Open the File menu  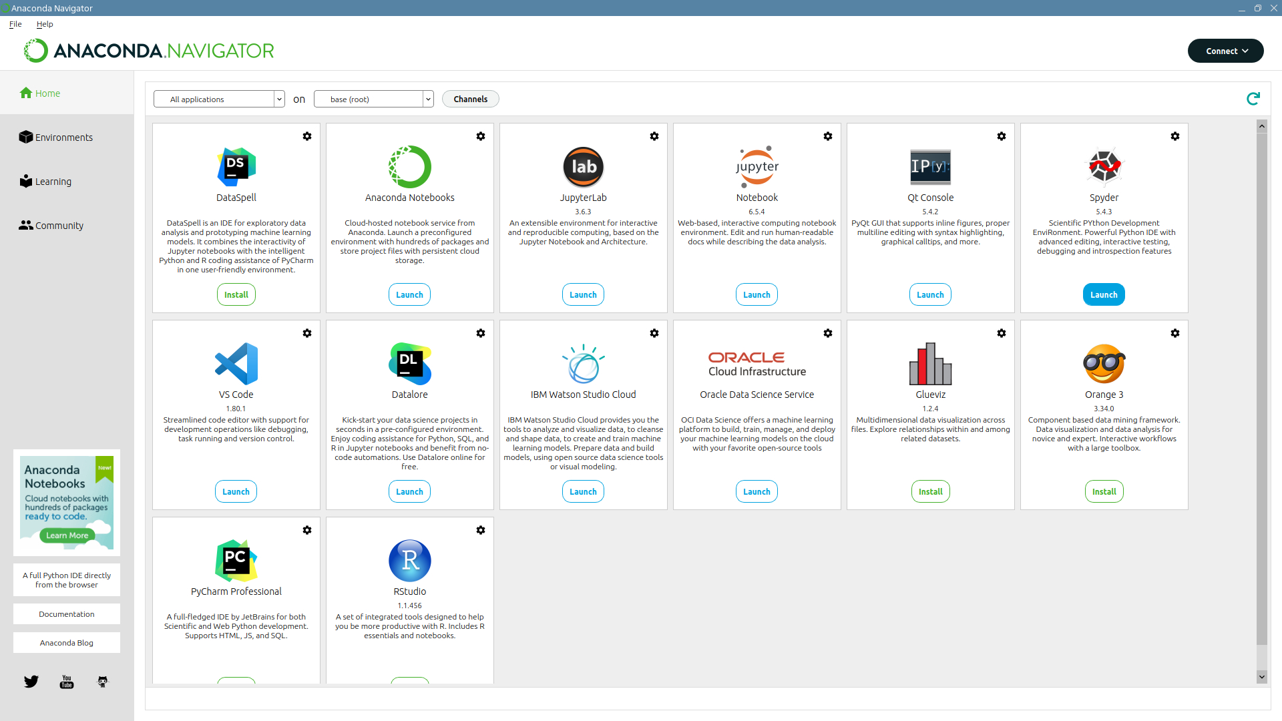[15, 24]
